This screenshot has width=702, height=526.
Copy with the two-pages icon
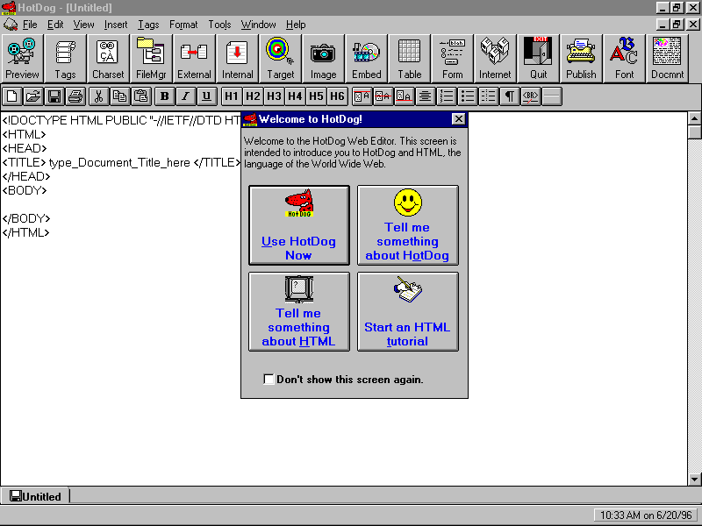point(120,96)
